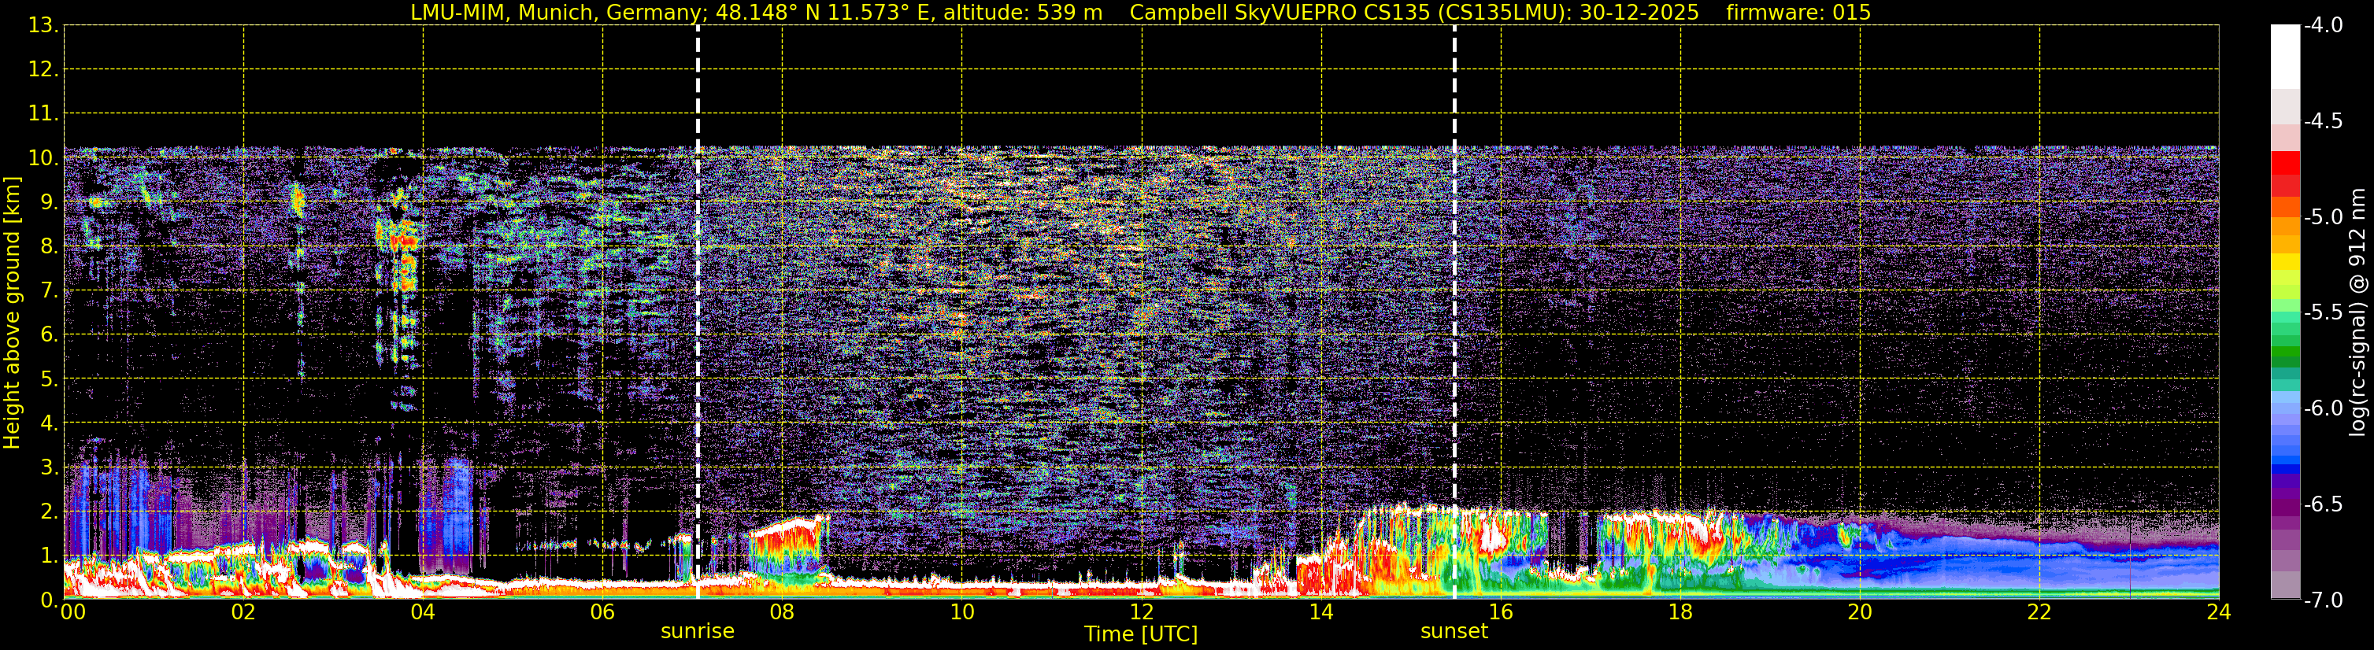Click the "sunset" label below the time axis

coord(1454,632)
